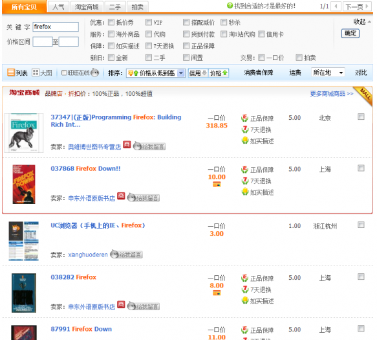Open UC浏览器 screenshot thumbnail
This screenshot has height=340, width=377.
coord(23,241)
